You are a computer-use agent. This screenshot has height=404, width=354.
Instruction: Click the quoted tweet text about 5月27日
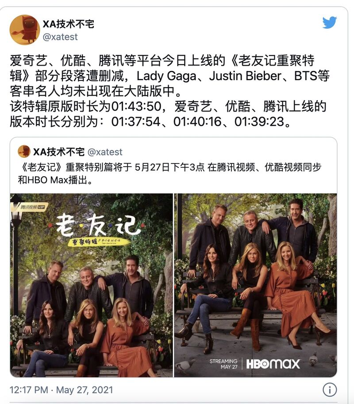coord(169,173)
